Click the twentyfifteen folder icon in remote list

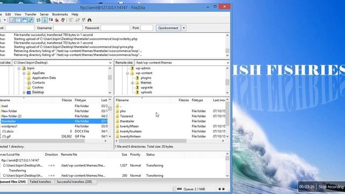click(x=118, y=126)
